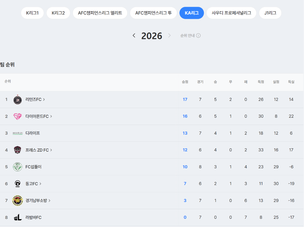This screenshot has height=227, width=304.
Task: Switch to the J1리그 tab
Action: coord(270,13)
